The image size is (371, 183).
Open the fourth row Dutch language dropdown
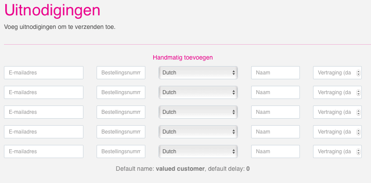[x=198, y=132]
